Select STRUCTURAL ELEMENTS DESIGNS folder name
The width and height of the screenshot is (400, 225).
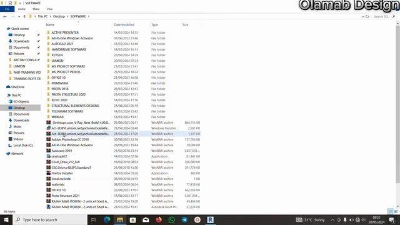[x=75, y=106]
